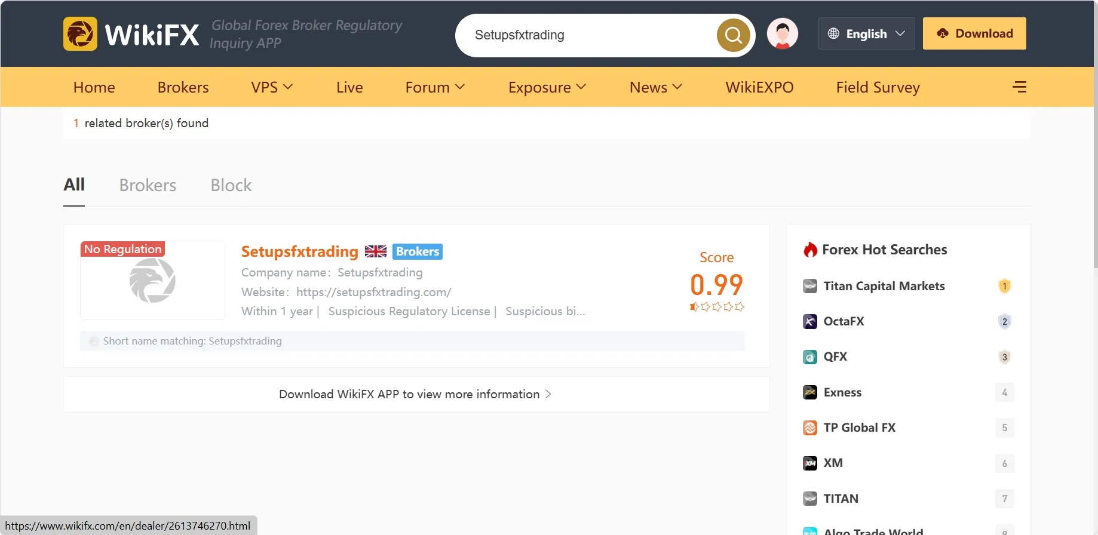The width and height of the screenshot is (1098, 535).
Task: Click the Forex Hot Searches heading
Action: [884, 250]
